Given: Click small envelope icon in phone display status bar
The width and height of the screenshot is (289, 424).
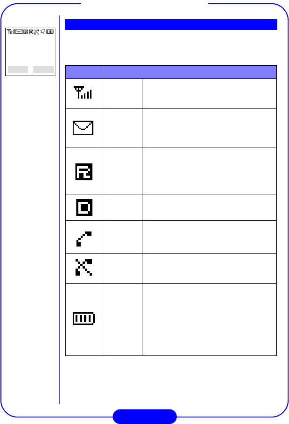Looking at the screenshot, I should point(19,31).
